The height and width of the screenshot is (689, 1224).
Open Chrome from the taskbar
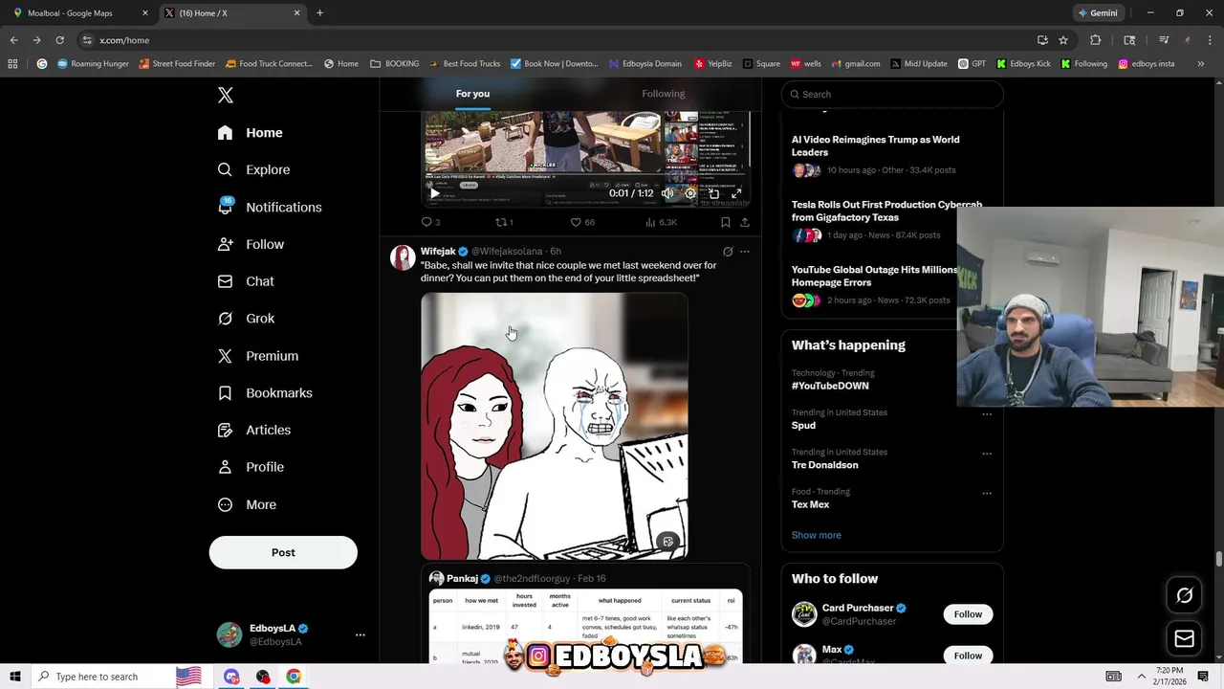coord(294,677)
